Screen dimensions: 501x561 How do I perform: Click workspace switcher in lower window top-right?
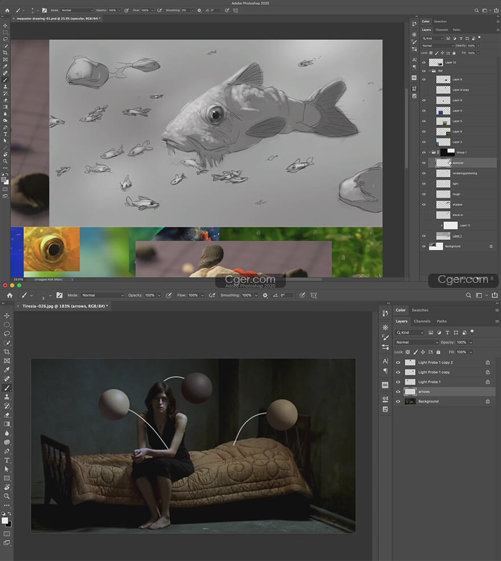(481, 295)
